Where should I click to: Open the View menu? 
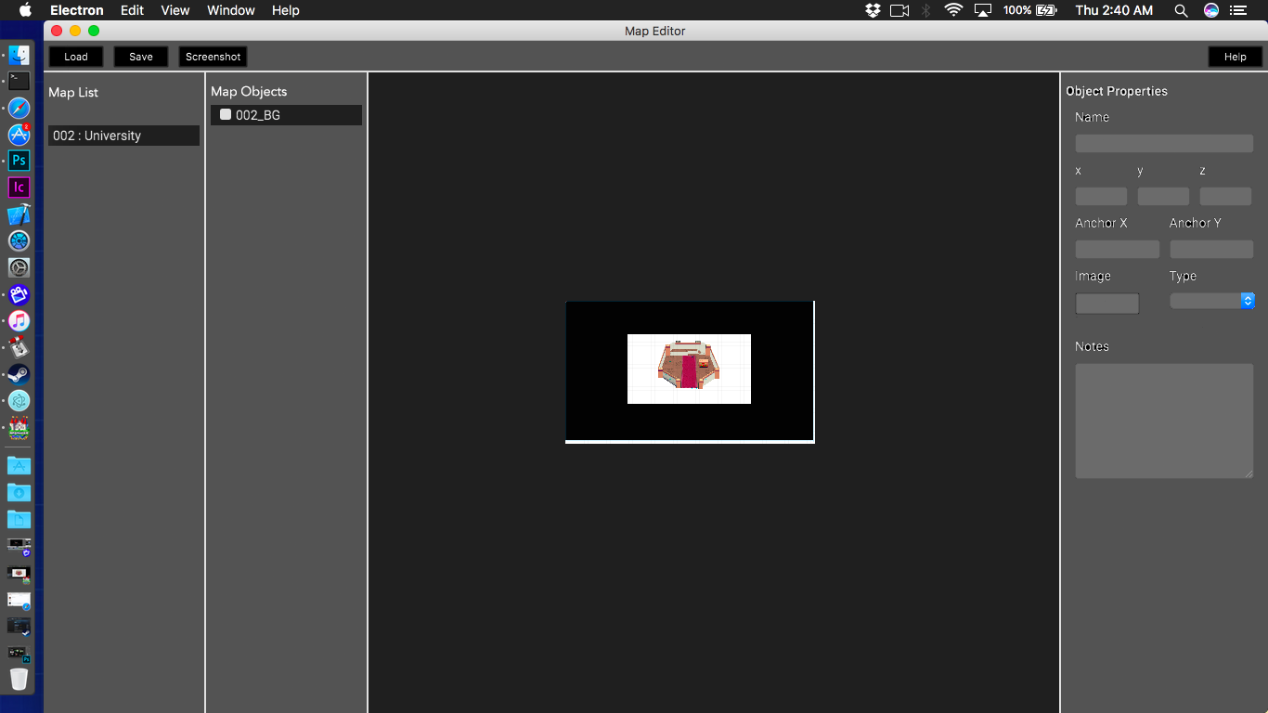175,10
